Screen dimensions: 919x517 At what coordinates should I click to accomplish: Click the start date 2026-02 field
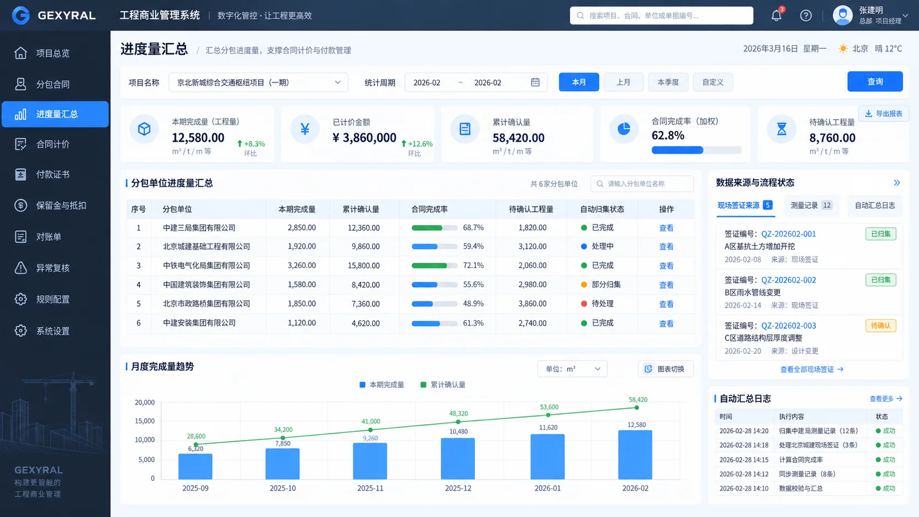pyautogui.click(x=427, y=82)
